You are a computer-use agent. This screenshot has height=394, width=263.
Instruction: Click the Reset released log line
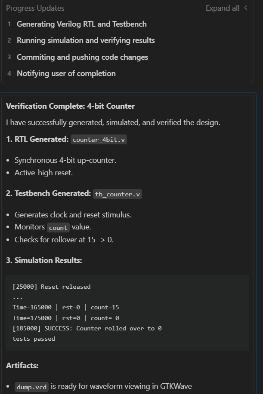coord(52,287)
